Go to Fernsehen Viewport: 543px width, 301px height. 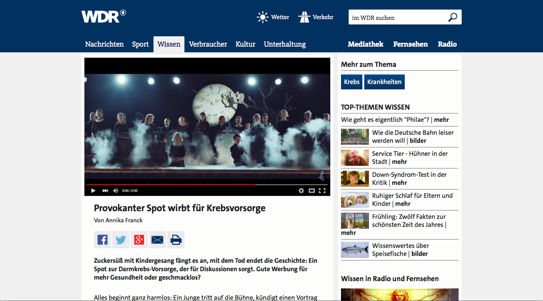(x=410, y=44)
